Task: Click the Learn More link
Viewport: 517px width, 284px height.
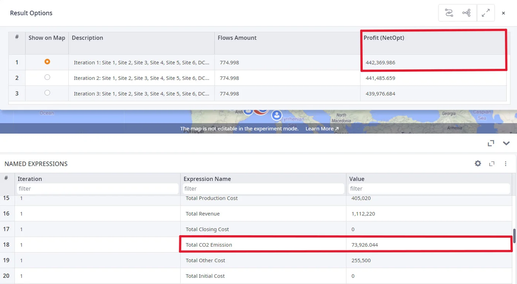Action: 322,129
